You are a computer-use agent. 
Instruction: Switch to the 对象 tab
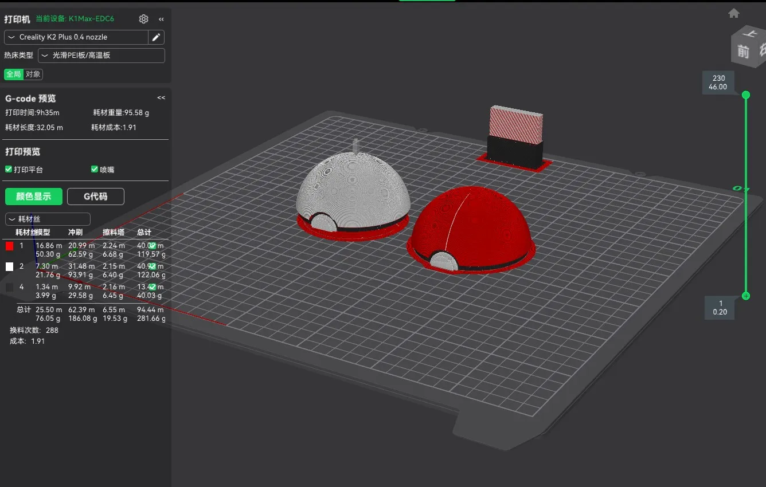pos(33,74)
